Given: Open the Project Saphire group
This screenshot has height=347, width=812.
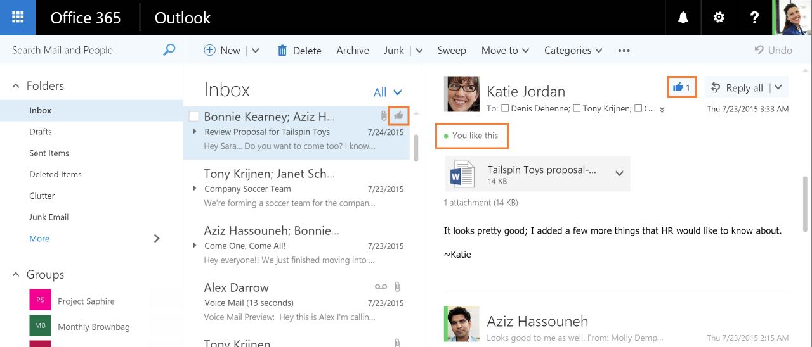Looking at the screenshot, I should click(x=86, y=301).
